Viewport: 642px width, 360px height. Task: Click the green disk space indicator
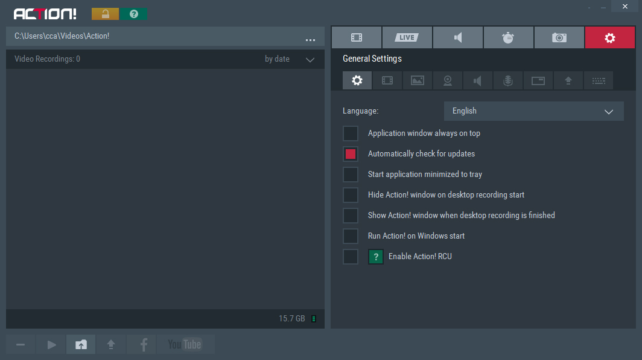pyautogui.click(x=314, y=319)
